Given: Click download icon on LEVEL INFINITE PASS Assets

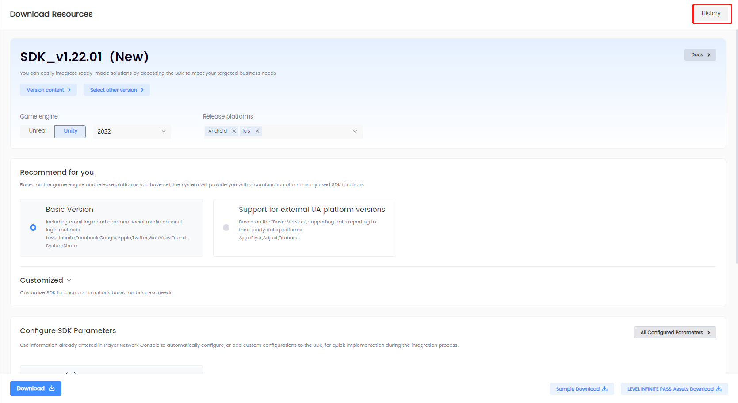Looking at the screenshot, I should click(719, 389).
